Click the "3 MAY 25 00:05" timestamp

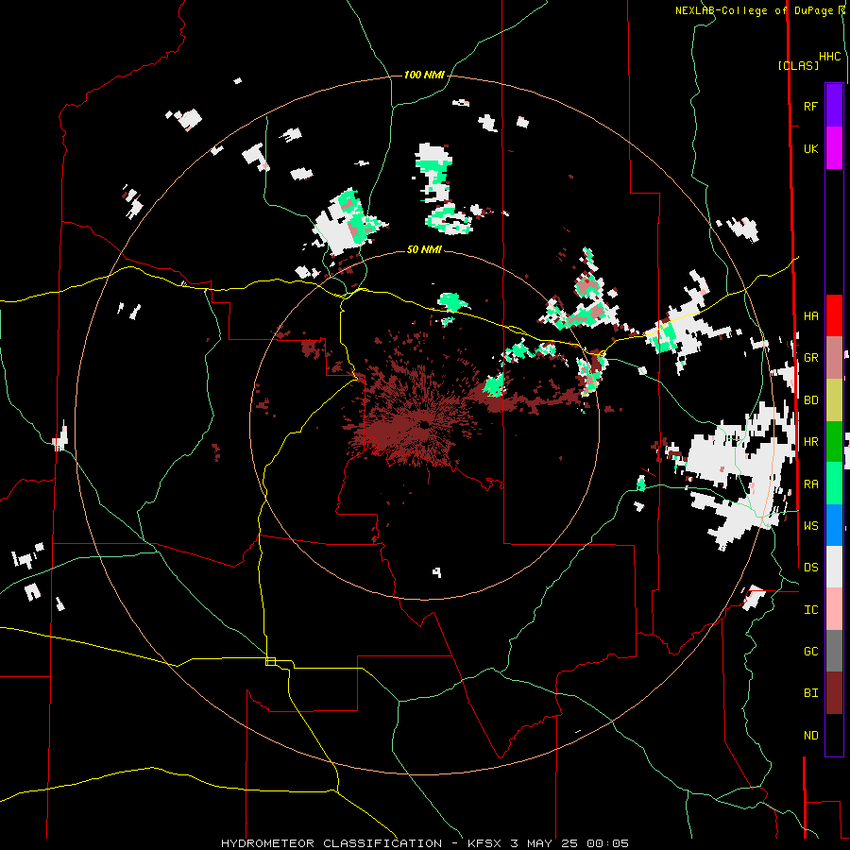pyautogui.click(x=569, y=843)
